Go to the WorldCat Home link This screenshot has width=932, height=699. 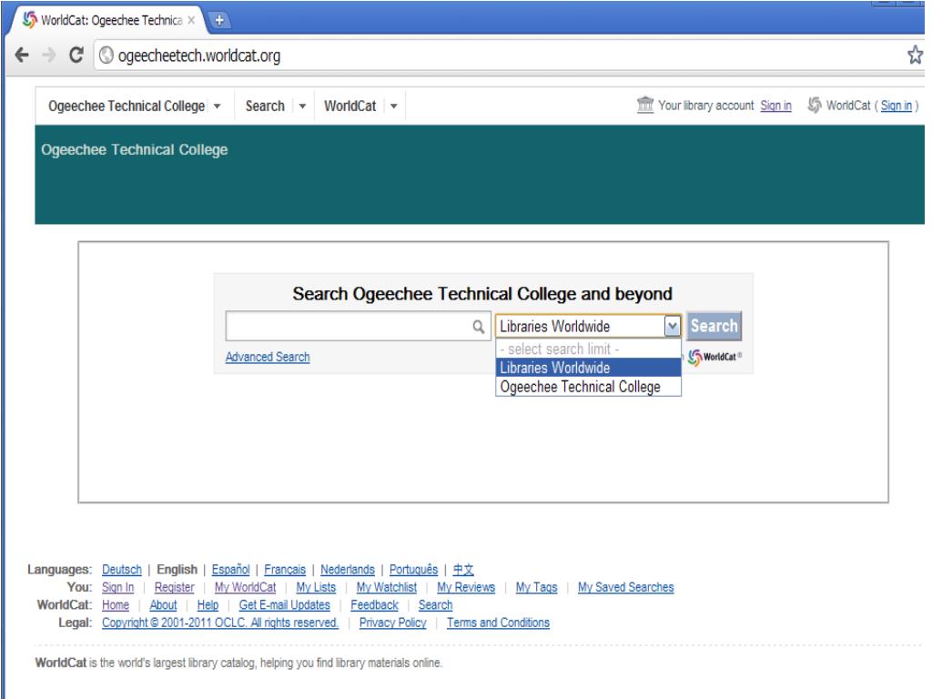[x=116, y=605]
